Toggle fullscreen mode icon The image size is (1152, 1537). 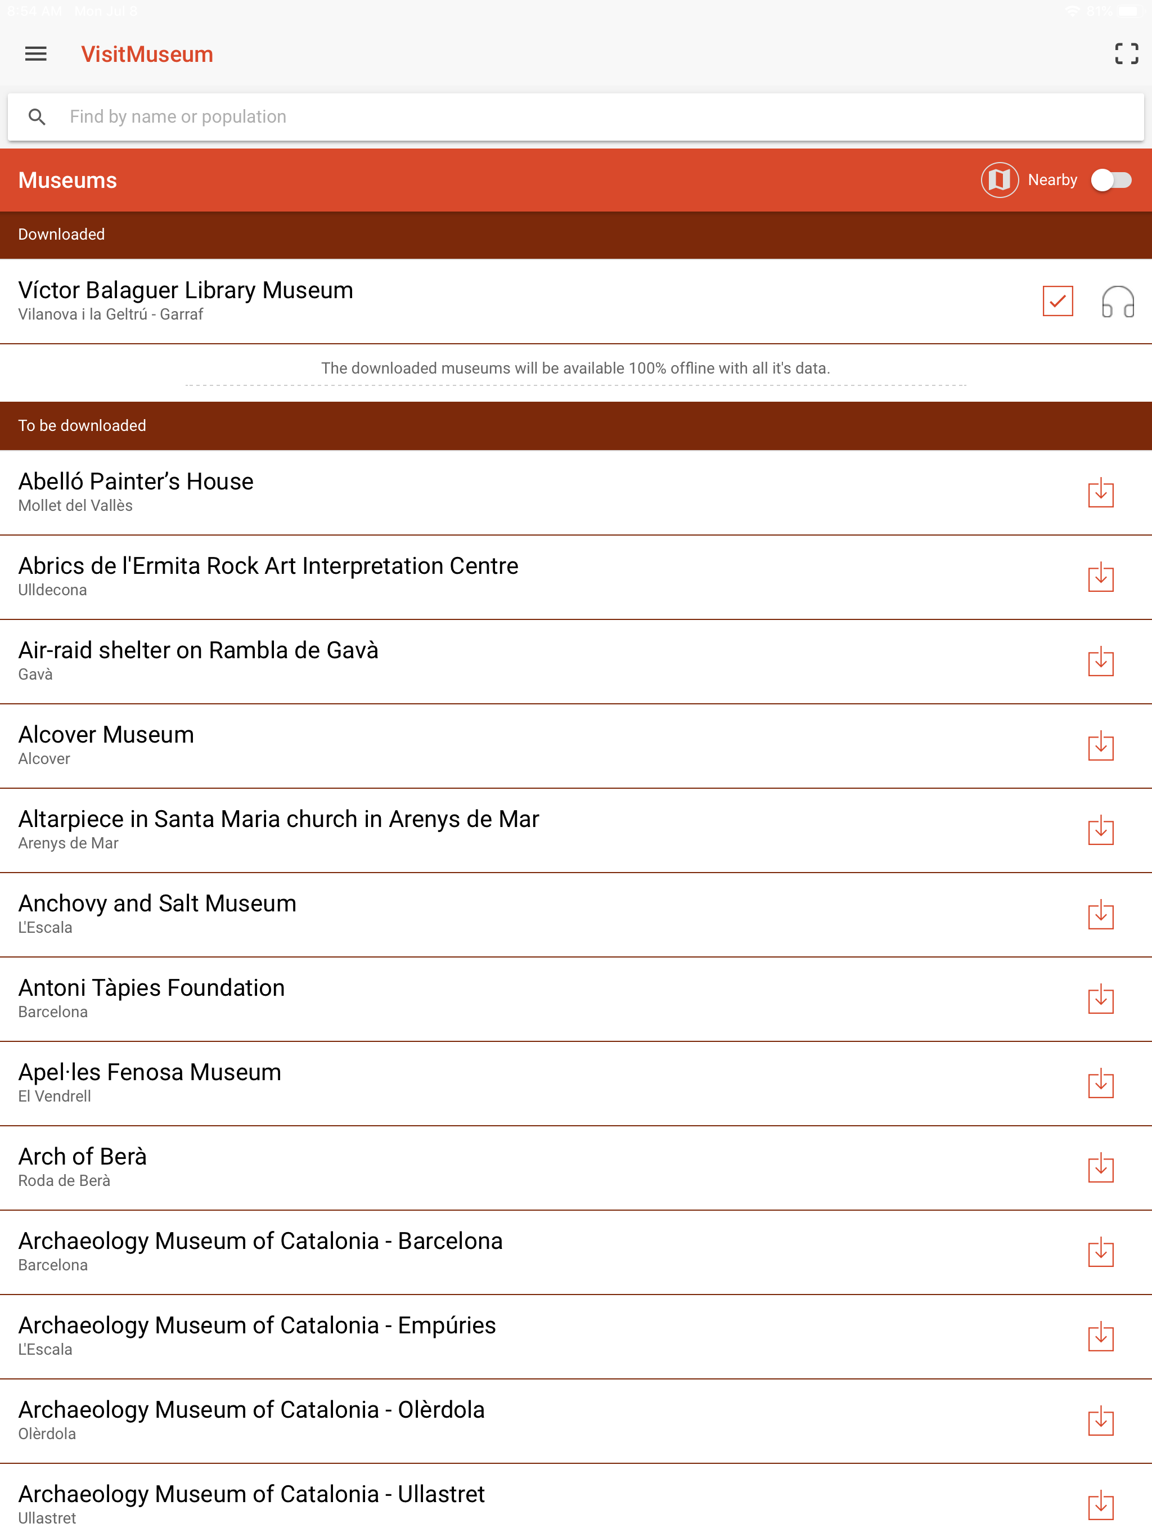pyautogui.click(x=1126, y=54)
